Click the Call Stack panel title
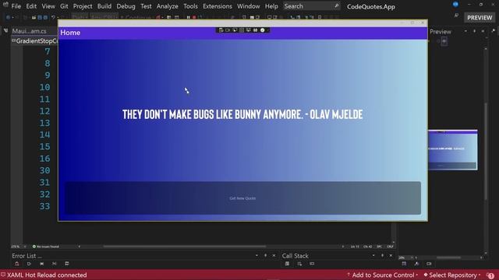The height and width of the screenshot is (280, 499). pos(295,256)
